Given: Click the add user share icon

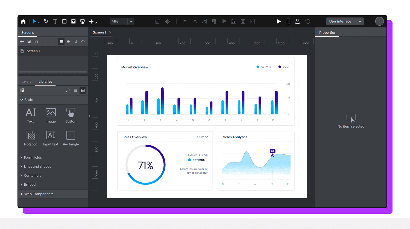Looking at the screenshot, I should click(x=298, y=21).
